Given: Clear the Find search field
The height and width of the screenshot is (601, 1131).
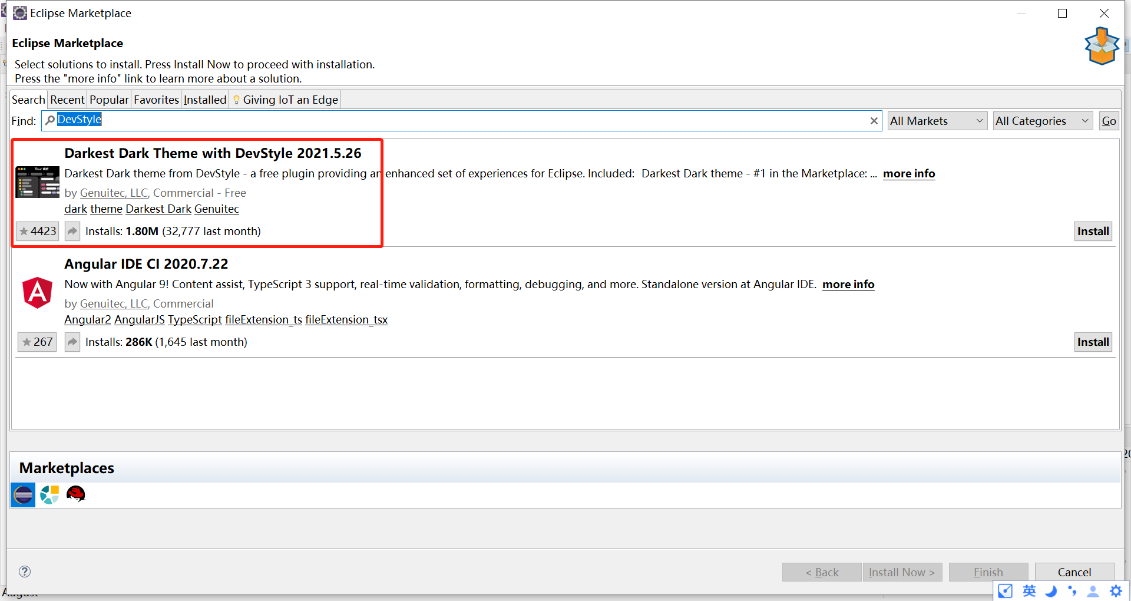Looking at the screenshot, I should (x=874, y=121).
